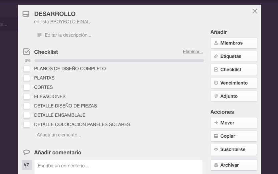
Task: Click the Eliminar checklist link
Action: [x=193, y=52]
